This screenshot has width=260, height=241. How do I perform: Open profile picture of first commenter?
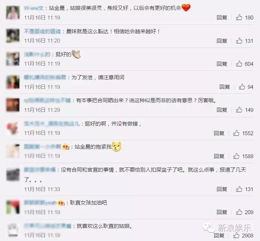[x=13, y=13]
